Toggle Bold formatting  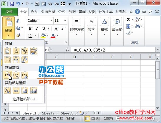pos(30,29)
